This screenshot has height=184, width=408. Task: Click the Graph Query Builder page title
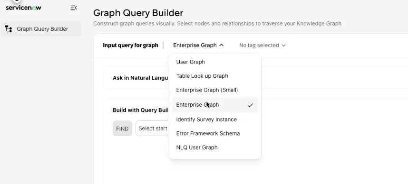[138, 13]
